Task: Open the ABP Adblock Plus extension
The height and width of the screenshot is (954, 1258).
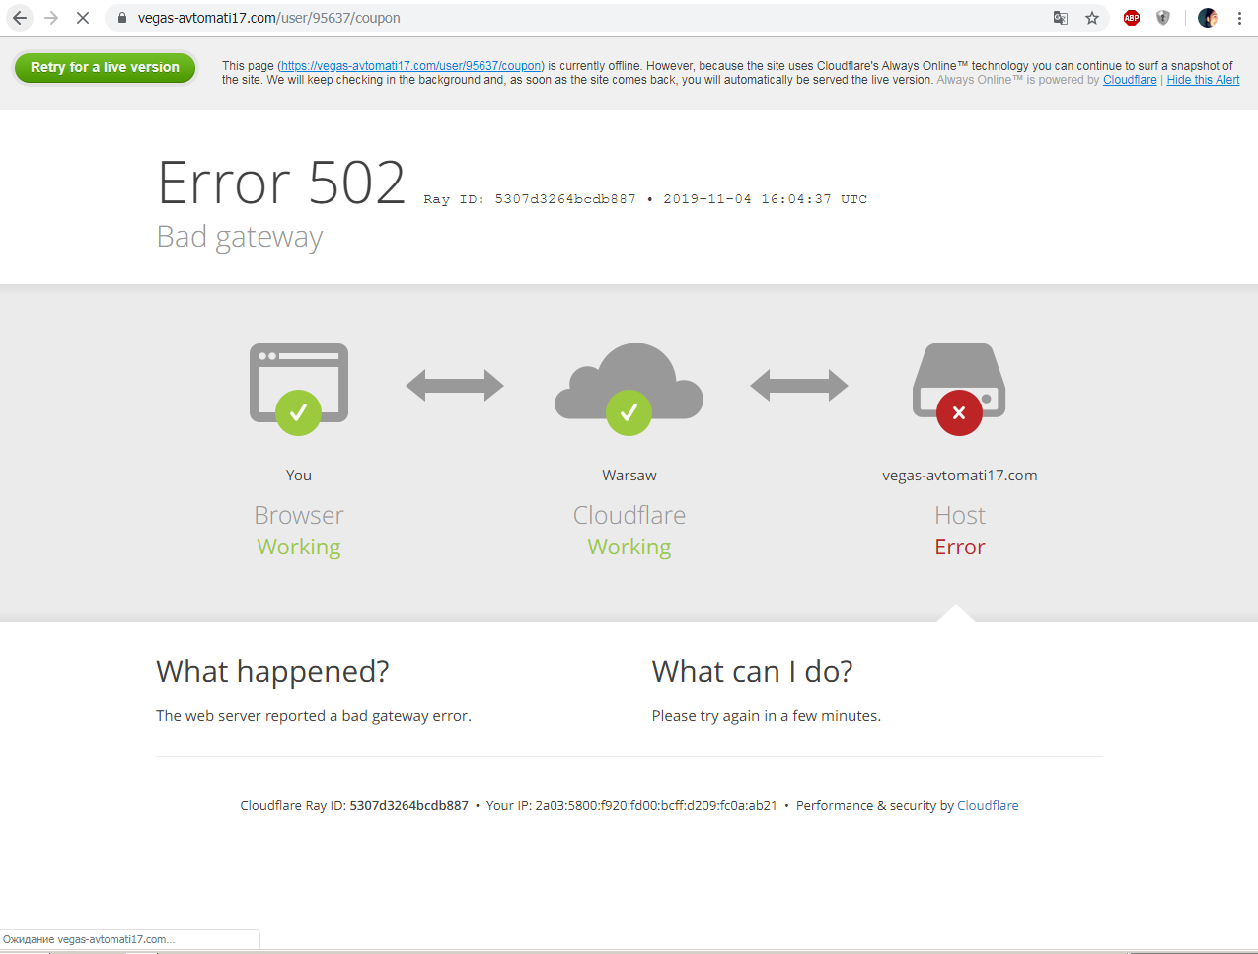Action: pyautogui.click(x=1132, y=18)
